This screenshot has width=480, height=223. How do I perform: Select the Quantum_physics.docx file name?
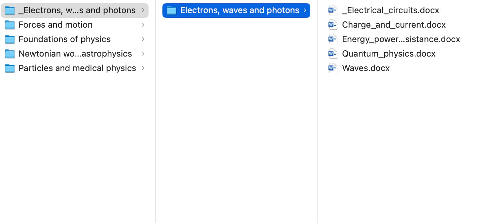[389, 54]
